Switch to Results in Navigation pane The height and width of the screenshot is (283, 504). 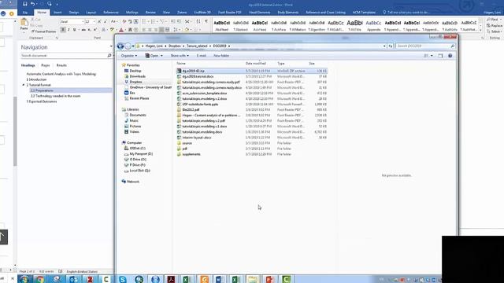pyautogui.click(x=61, y=65)
